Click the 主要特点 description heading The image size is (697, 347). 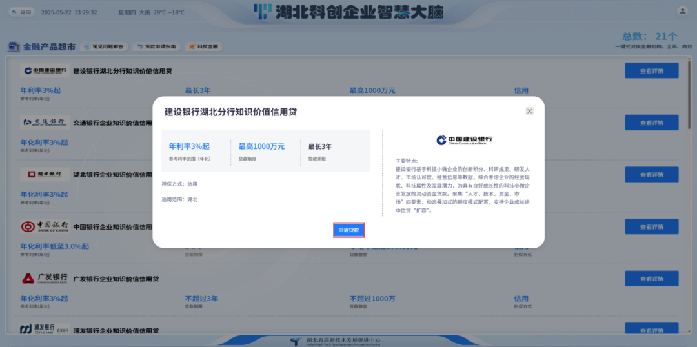407,161
